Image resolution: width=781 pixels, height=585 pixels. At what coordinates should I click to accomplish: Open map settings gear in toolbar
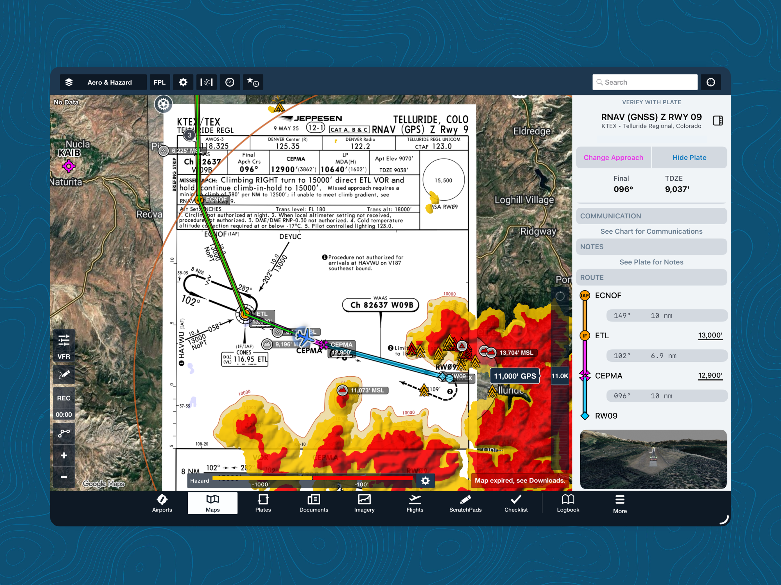pyautogui.click(x=183, y=82)
